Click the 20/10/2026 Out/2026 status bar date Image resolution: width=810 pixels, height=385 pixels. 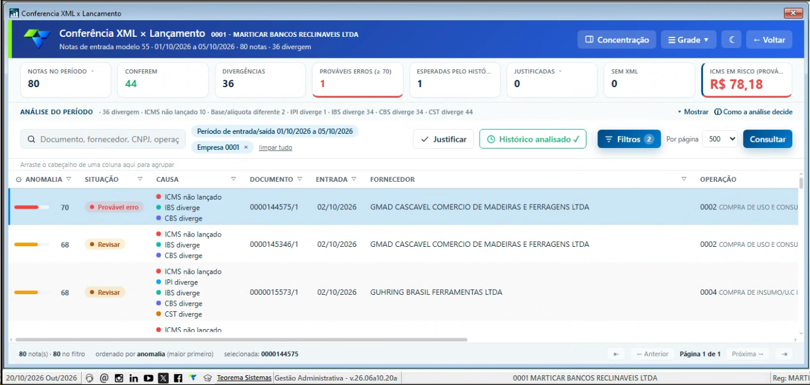pyautogui.click(x=42, y=378)
